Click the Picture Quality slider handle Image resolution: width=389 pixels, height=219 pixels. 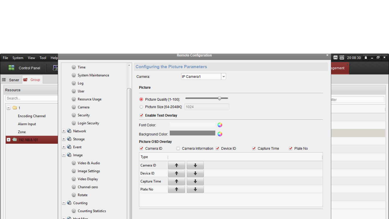click(x=220, y=98)
